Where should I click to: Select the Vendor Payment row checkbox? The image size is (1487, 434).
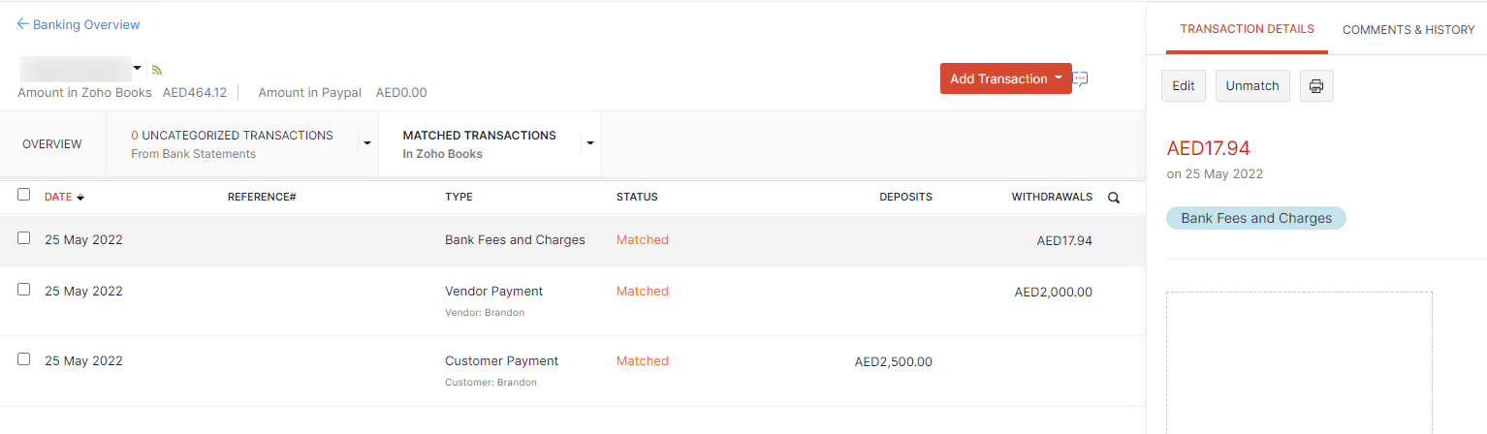click(x=24, y=290)
